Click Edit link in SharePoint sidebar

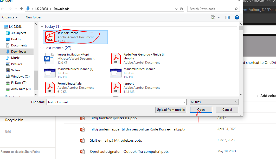click(8, 131)
